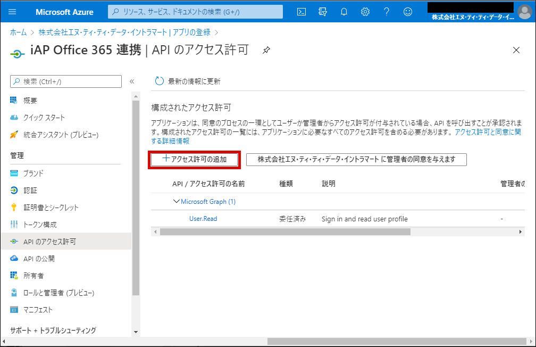
Task: Click sidebar scrollbar down arrow
Action: pos(136,332)
